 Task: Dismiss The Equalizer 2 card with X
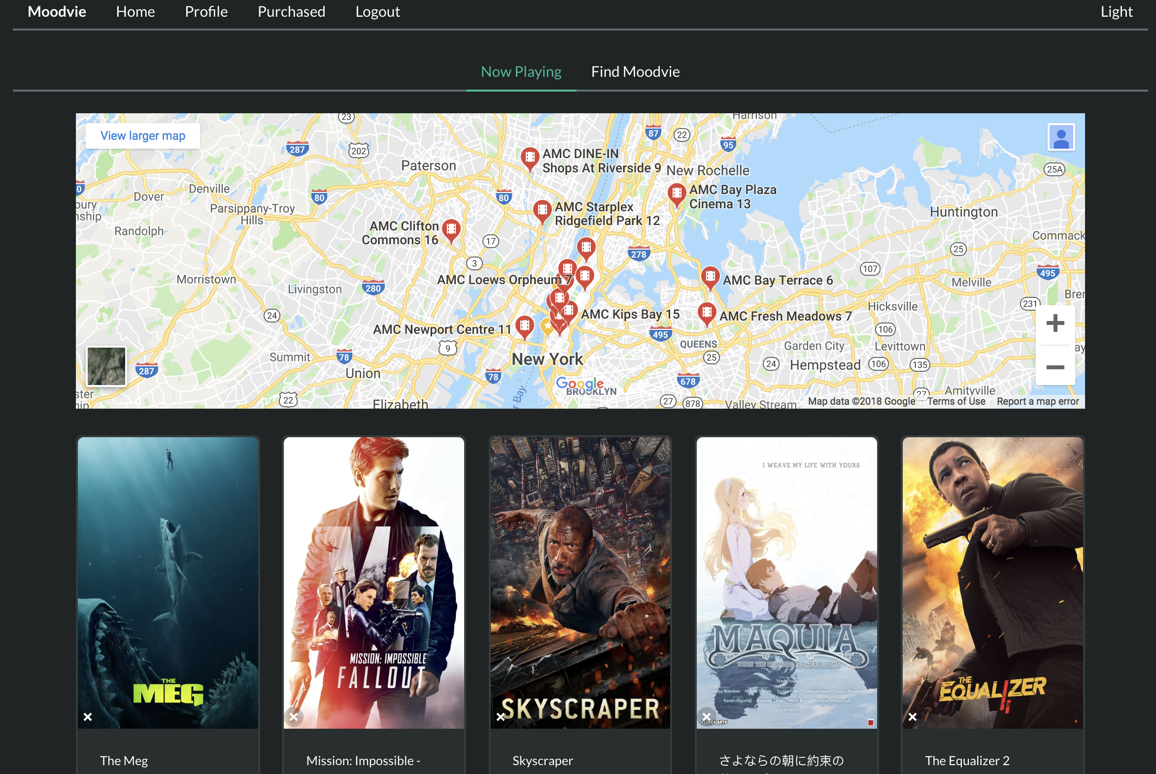(x=913, y=717)
